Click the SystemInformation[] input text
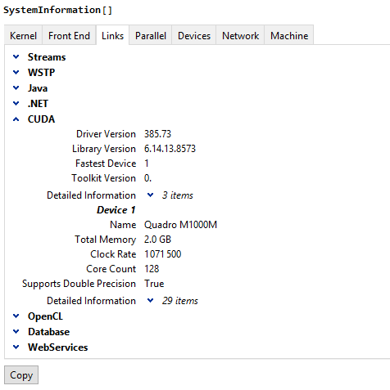 pos(57,10)
